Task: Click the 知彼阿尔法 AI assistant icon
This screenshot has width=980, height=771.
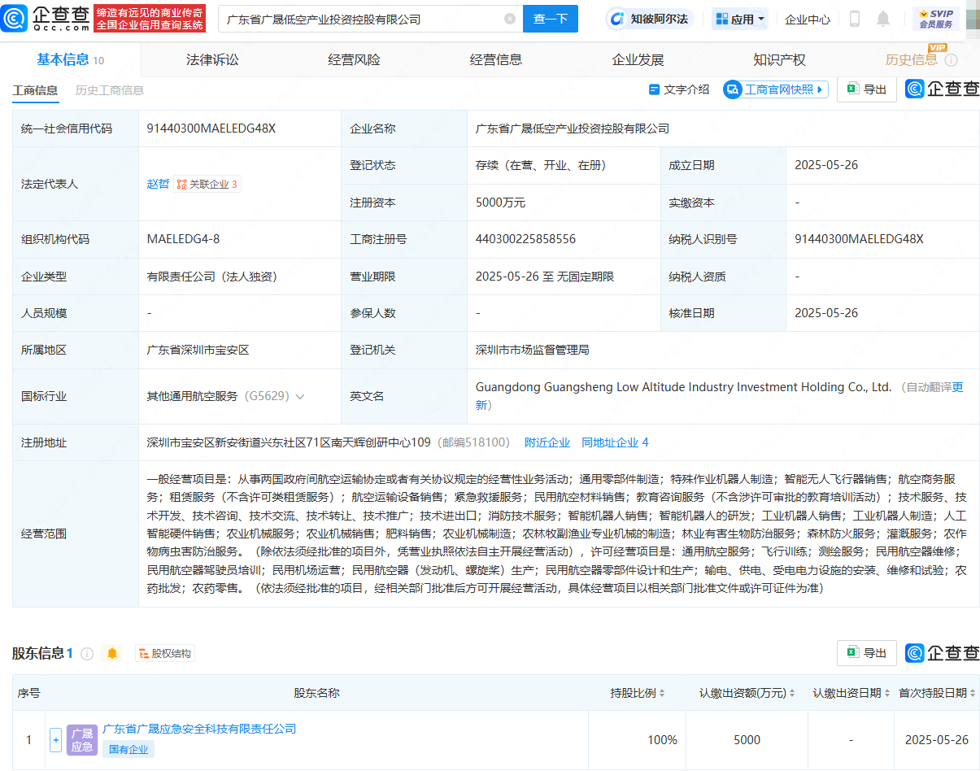Action: (618, 19)
